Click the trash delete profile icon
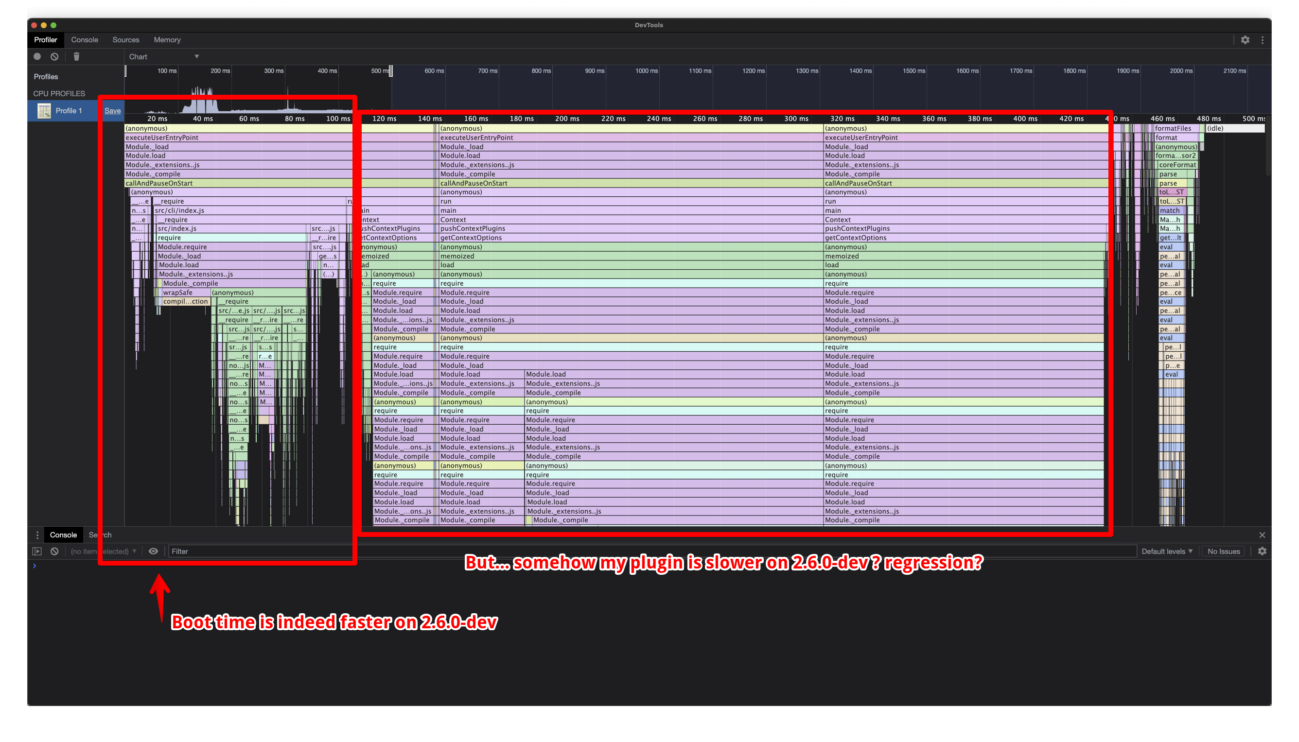Image resolution: width=1299 pixels, height=742 pixels. [76, 56]
